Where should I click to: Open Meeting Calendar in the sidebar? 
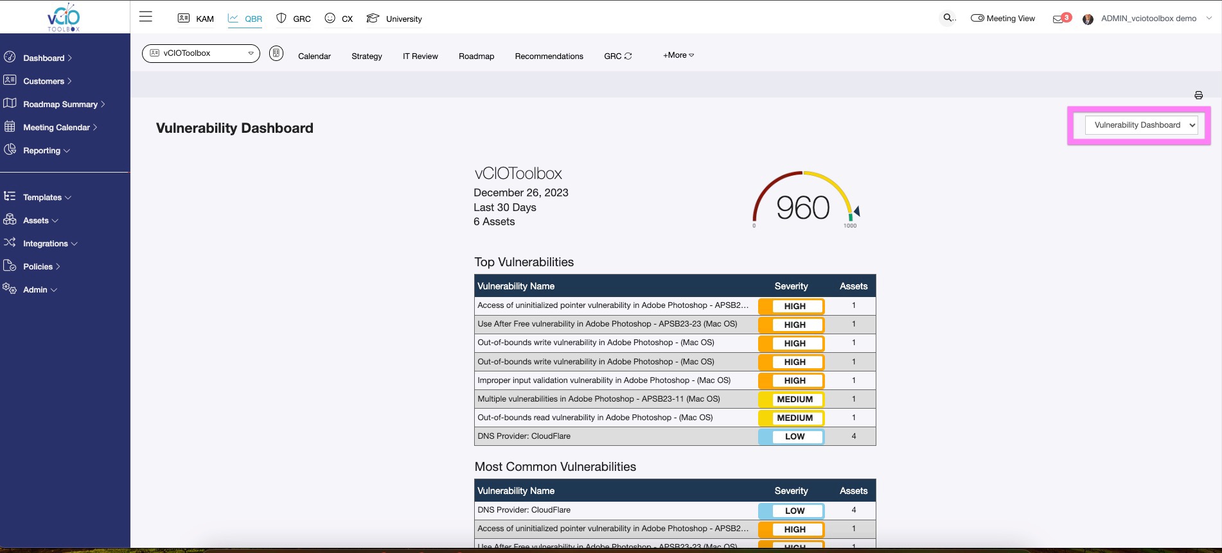tap(60, 127)
